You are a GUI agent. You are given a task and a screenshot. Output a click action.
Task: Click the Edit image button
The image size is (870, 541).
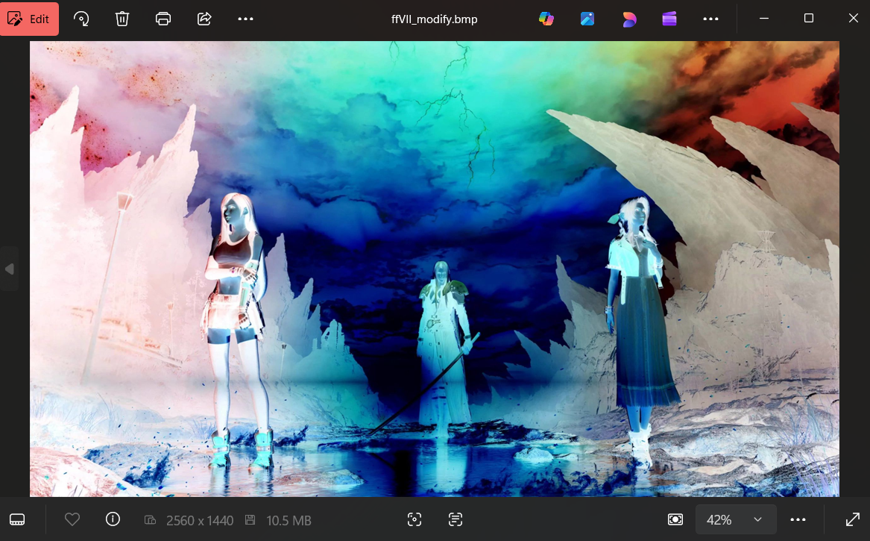tap(30, 19)
